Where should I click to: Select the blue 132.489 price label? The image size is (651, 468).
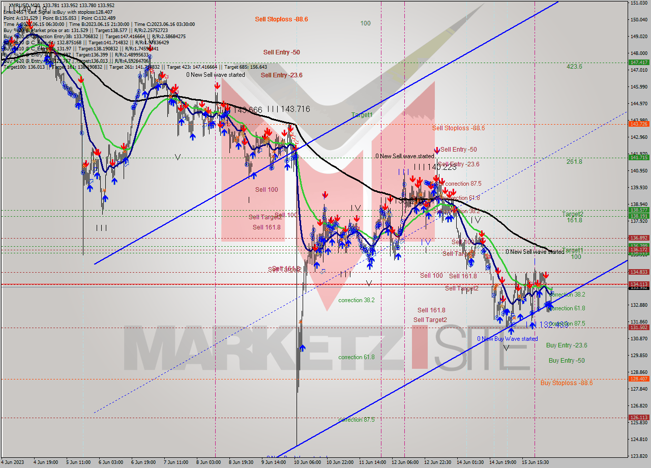click(x=553, y=324)
